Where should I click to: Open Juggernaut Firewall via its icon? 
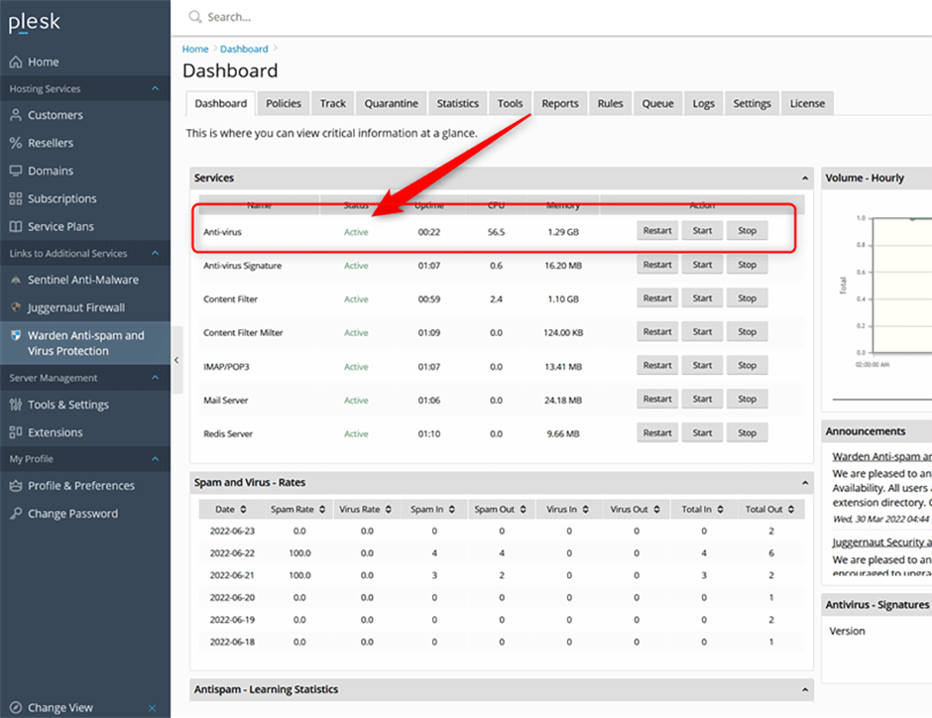pyautogui.click(x=16, y=307)
